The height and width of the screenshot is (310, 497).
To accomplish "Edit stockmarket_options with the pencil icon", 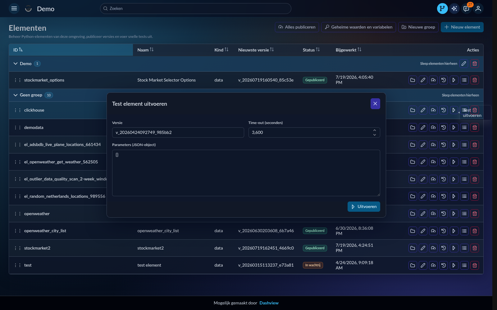I will coord(423,80).
